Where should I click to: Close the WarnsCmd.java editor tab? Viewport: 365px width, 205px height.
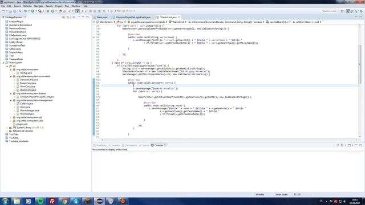(x=179, y=17)
